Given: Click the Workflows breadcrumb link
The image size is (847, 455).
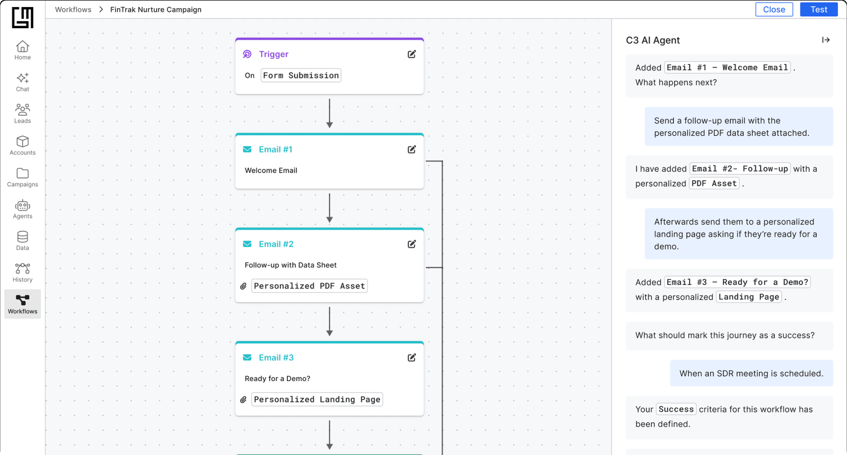Looking at the screenshot, I should [73, 10].
